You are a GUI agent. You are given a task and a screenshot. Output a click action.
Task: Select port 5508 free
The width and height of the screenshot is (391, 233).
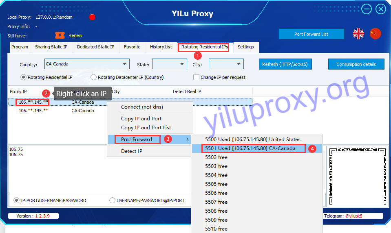point(257,211)
